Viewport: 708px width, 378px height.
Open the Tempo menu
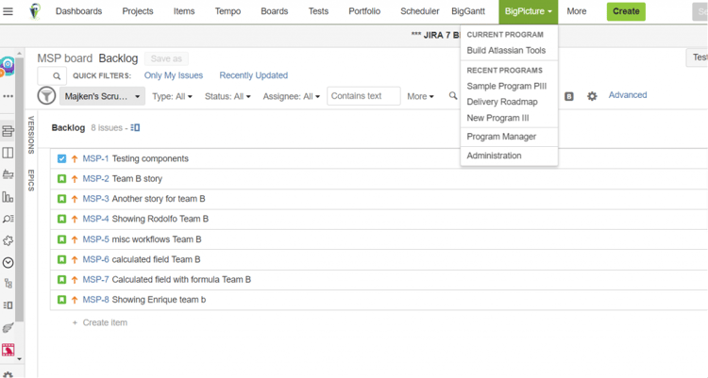pos(228,11)
